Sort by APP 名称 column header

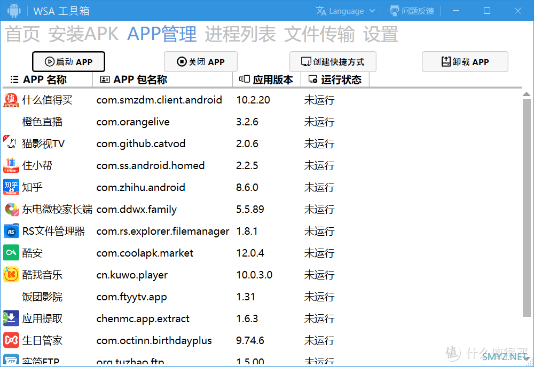tap(48, 79)
